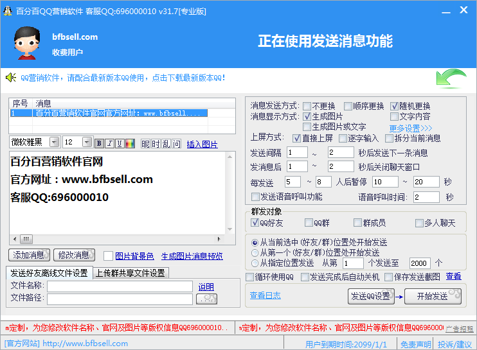
Task: Open the rainbow text color picker
Action: click(130, 143)
